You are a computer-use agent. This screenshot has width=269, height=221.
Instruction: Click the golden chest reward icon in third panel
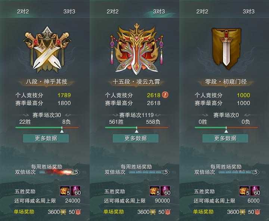click(x=244, y=191)
